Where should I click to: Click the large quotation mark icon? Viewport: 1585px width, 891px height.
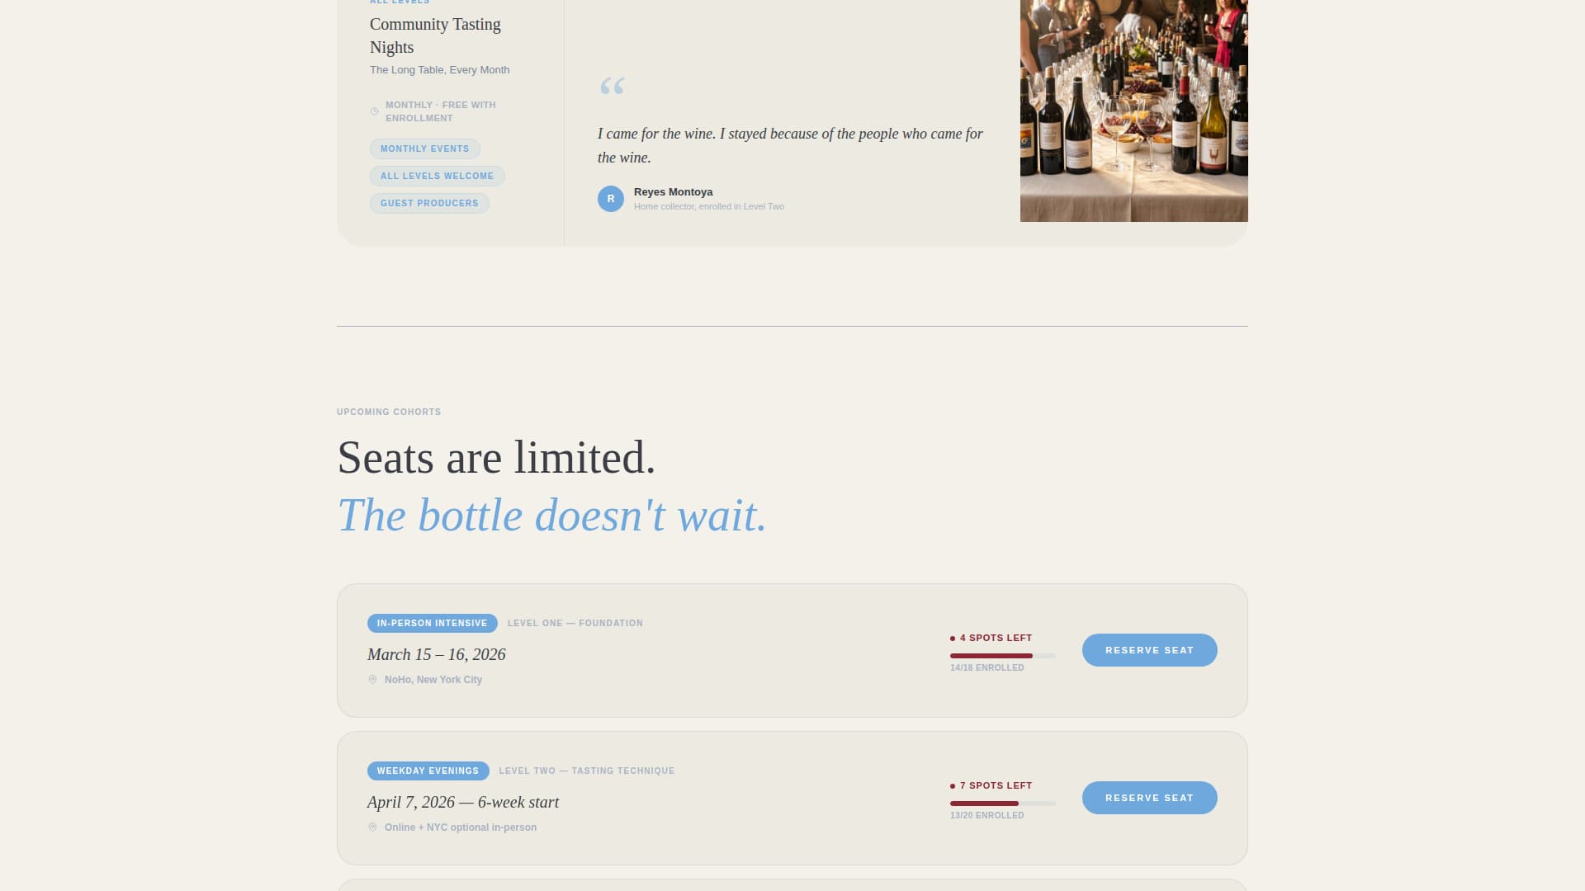pyautogui.click(x=612, y=86)
